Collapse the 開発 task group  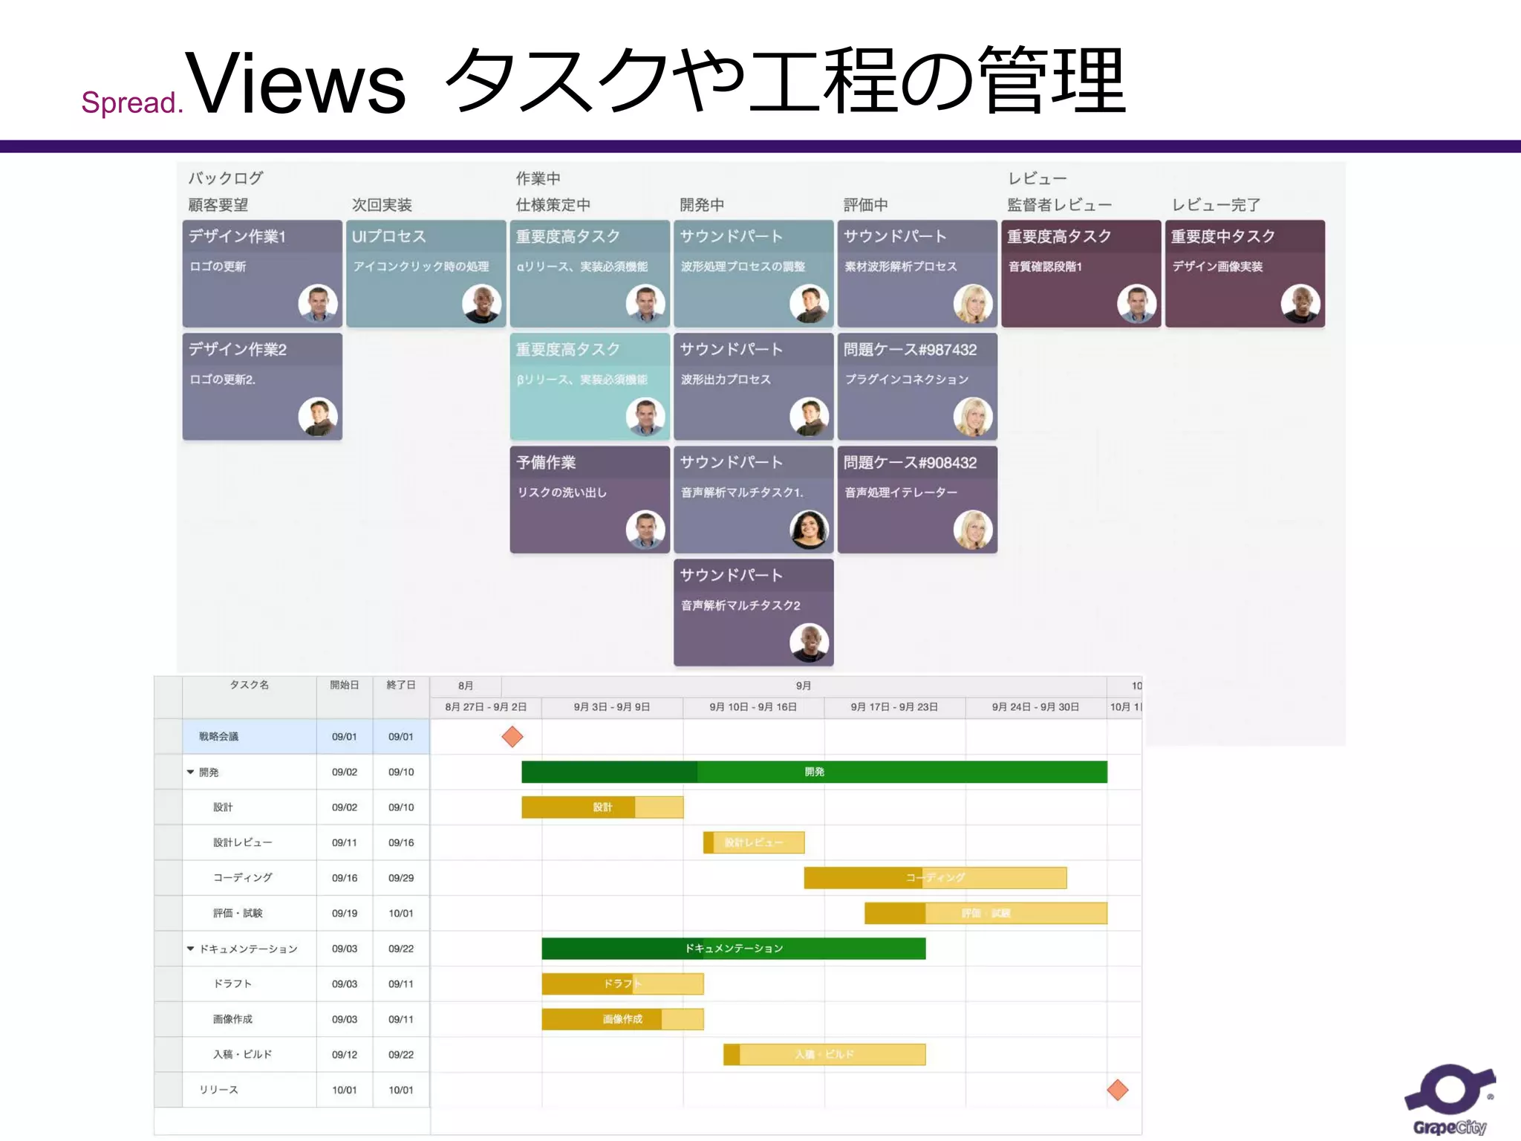point(191,772)
